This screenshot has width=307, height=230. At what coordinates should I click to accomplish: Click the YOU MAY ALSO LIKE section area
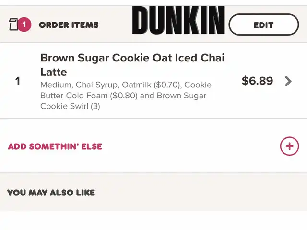pyautogui.click(x=153, y=192)
